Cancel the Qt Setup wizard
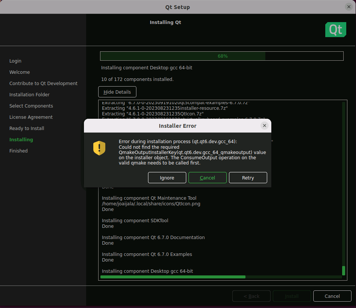Image resolution: width=356 pixels, height=308 pixels. [x=332, y=296]
